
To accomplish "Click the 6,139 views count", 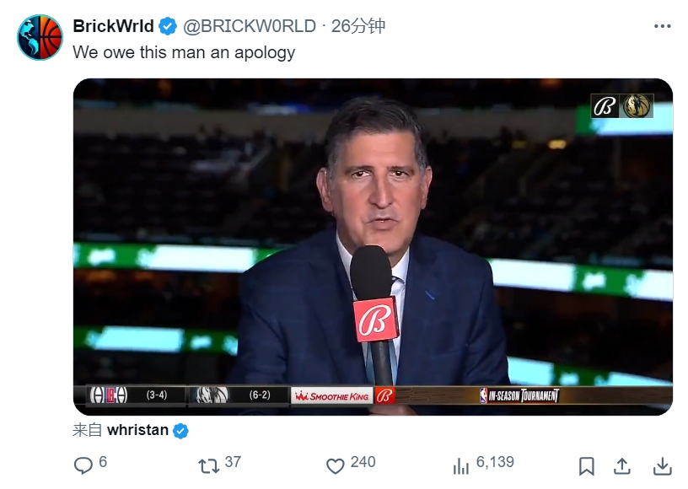I will (495, 463).
